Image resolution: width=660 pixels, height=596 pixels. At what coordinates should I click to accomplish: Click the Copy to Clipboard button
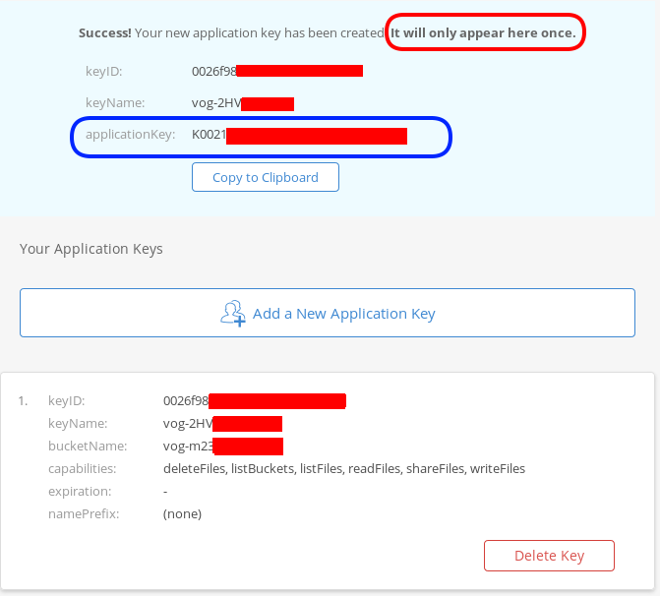[x=266, y=177]
